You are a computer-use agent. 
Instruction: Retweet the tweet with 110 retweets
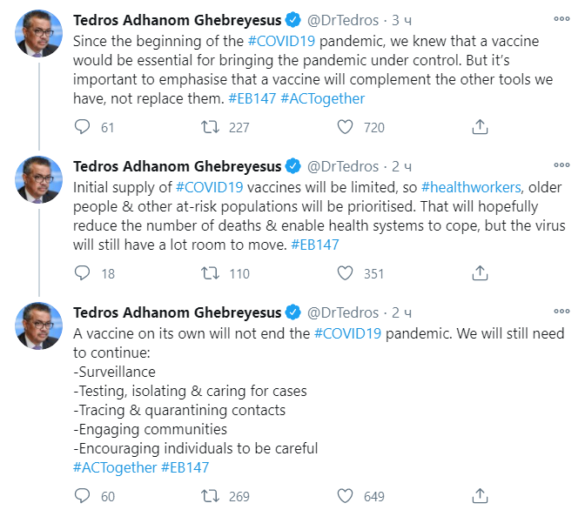click(x=210, y=273)
